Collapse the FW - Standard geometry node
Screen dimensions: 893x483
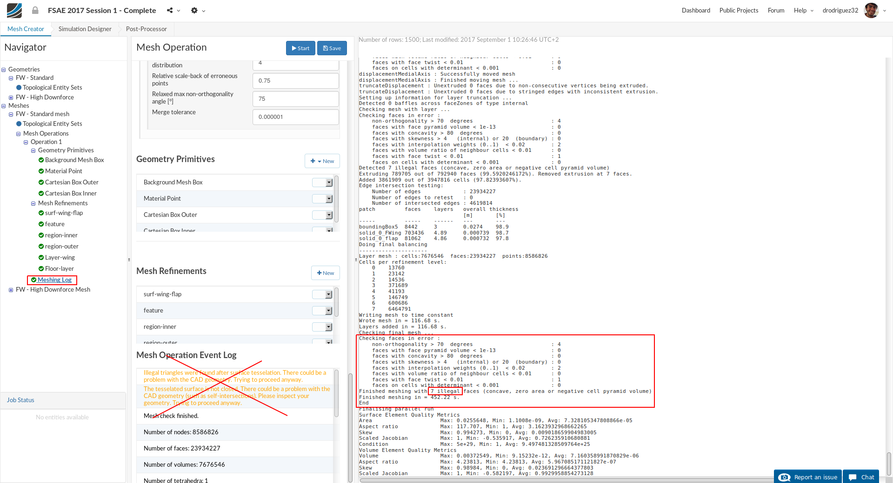click(11, 78)
